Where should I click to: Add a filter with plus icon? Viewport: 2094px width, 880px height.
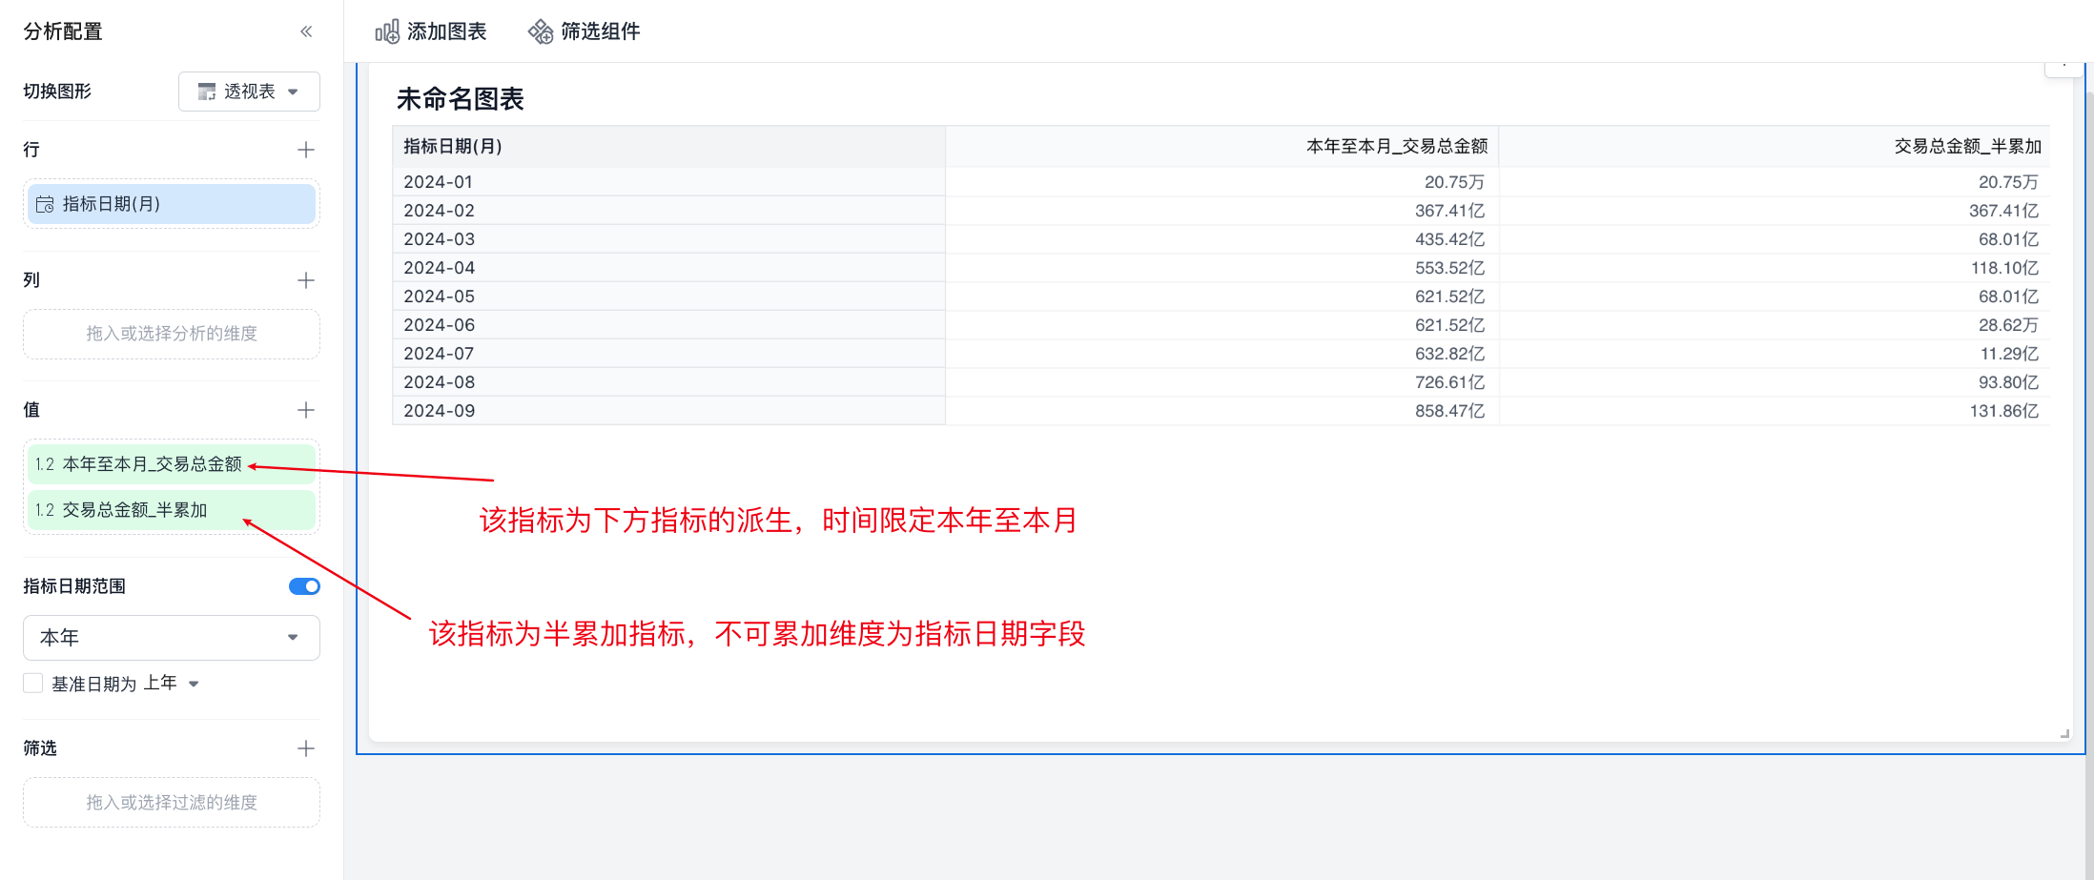pos(306,748)
